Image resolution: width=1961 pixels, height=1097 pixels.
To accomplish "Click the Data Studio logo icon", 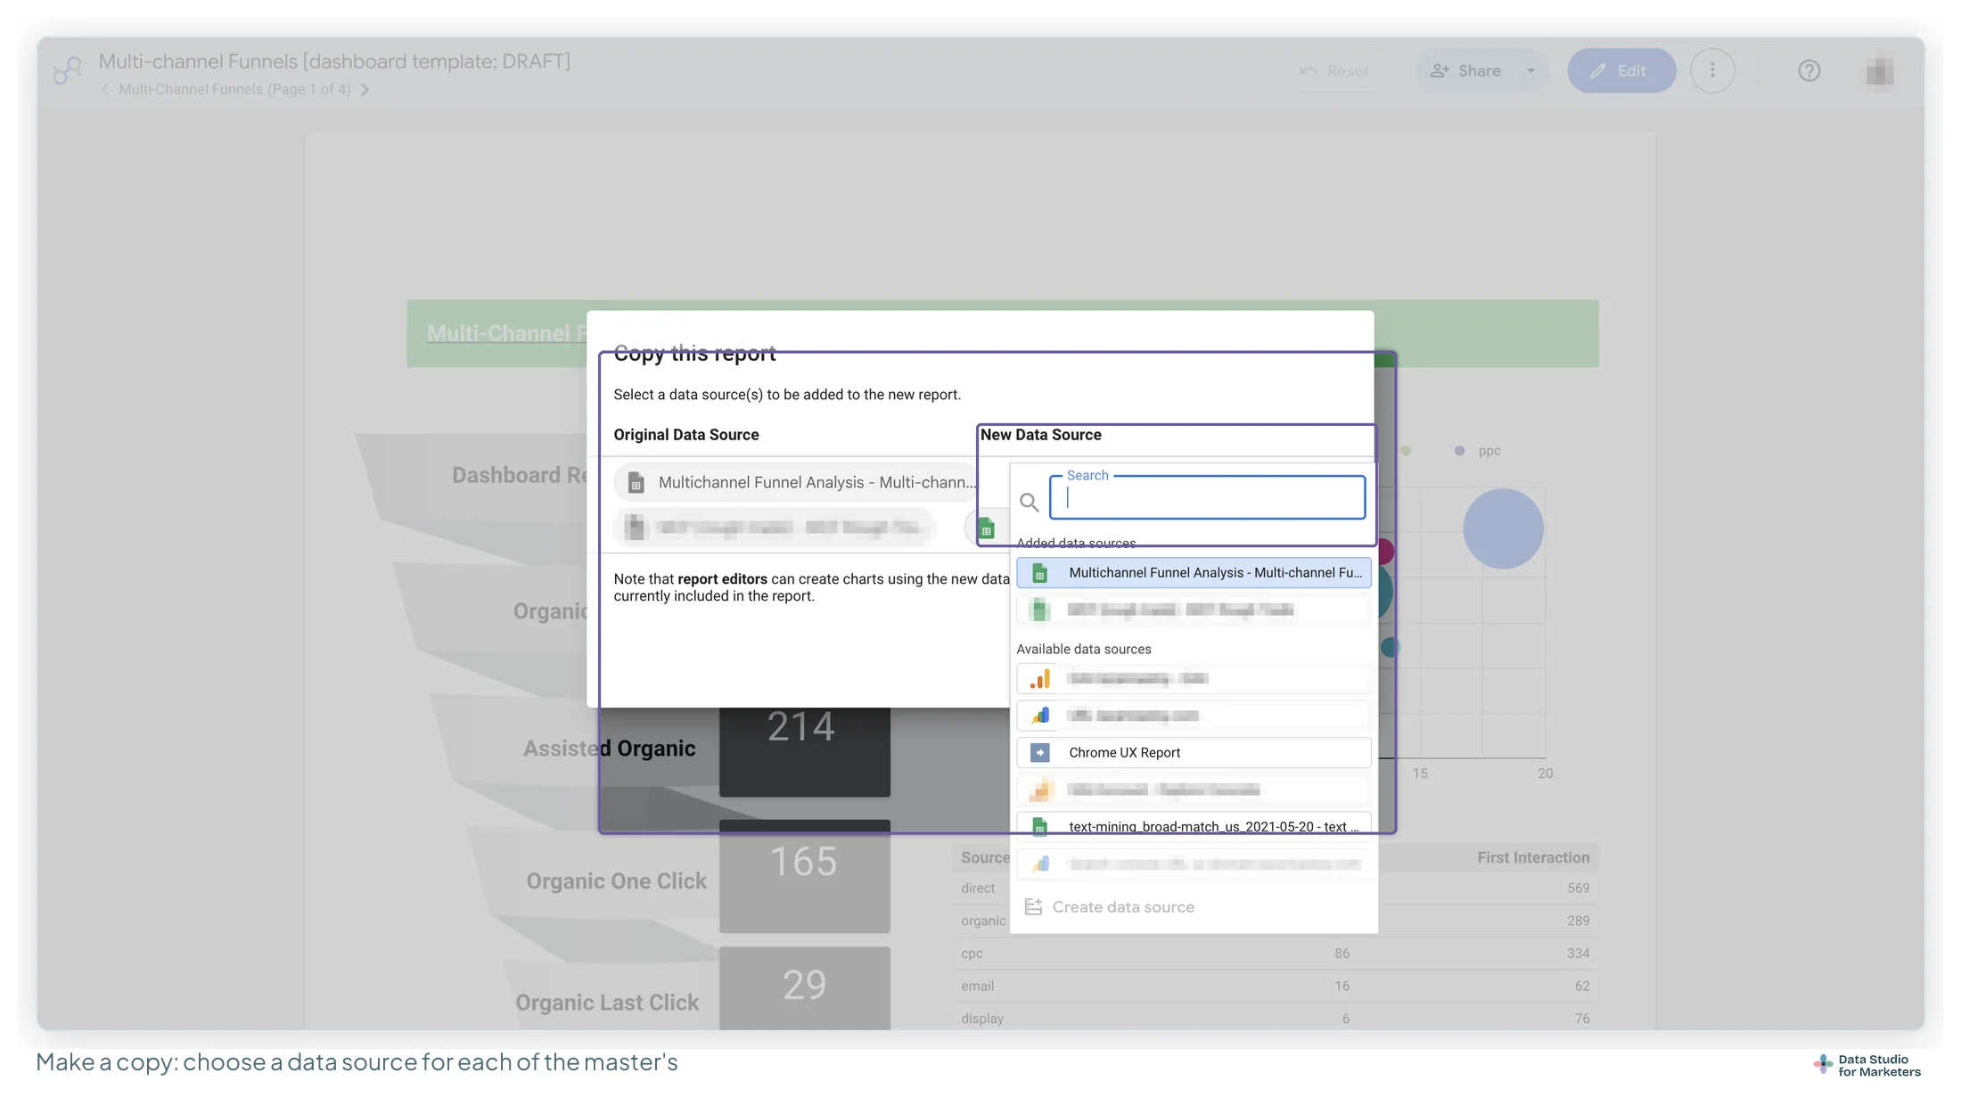I will tap(67, 70).
